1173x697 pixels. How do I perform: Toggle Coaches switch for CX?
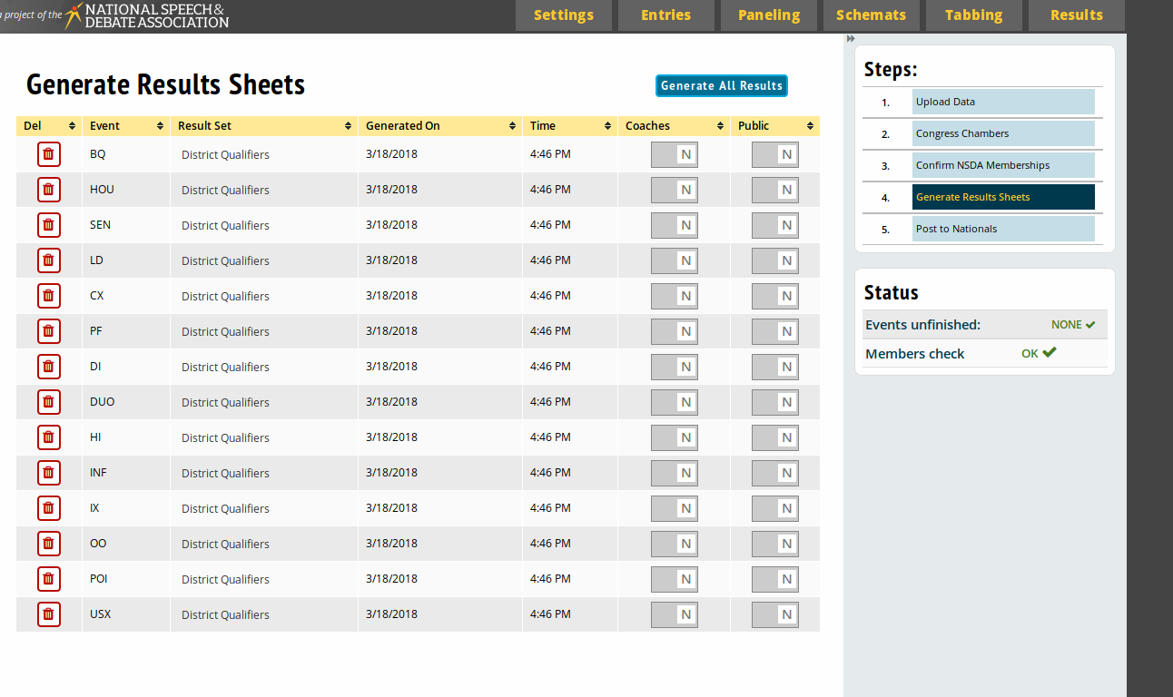[675, 297]
